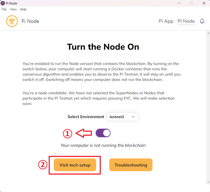Screen dimensions: 210x192
Task: Click the Troubleshooting button
Action: 131,165
